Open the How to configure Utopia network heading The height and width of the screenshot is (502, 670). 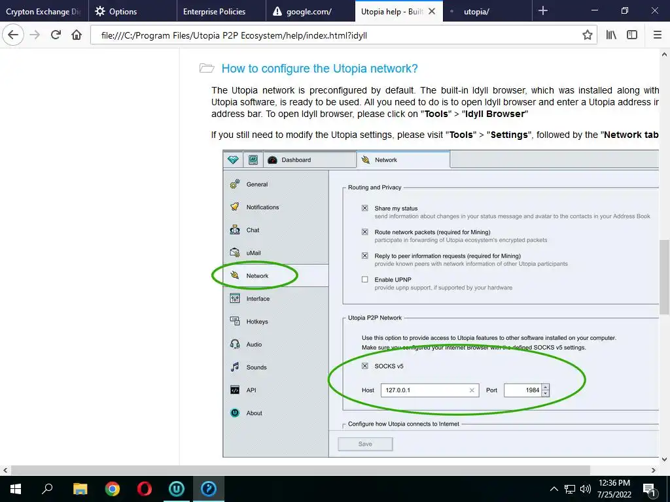[319, 68]
